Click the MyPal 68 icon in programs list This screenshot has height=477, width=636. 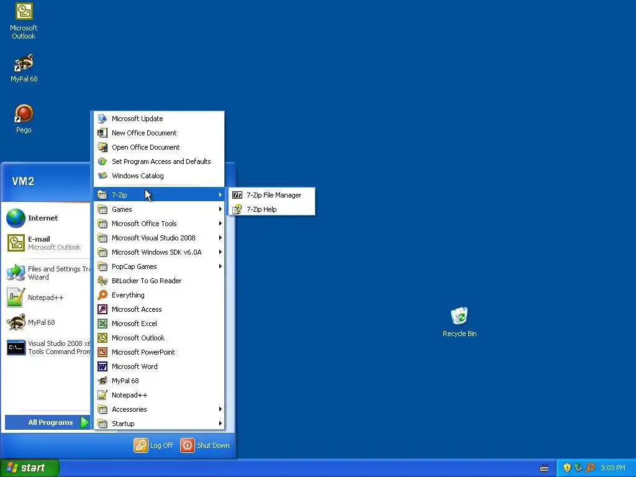pos(102,381)
